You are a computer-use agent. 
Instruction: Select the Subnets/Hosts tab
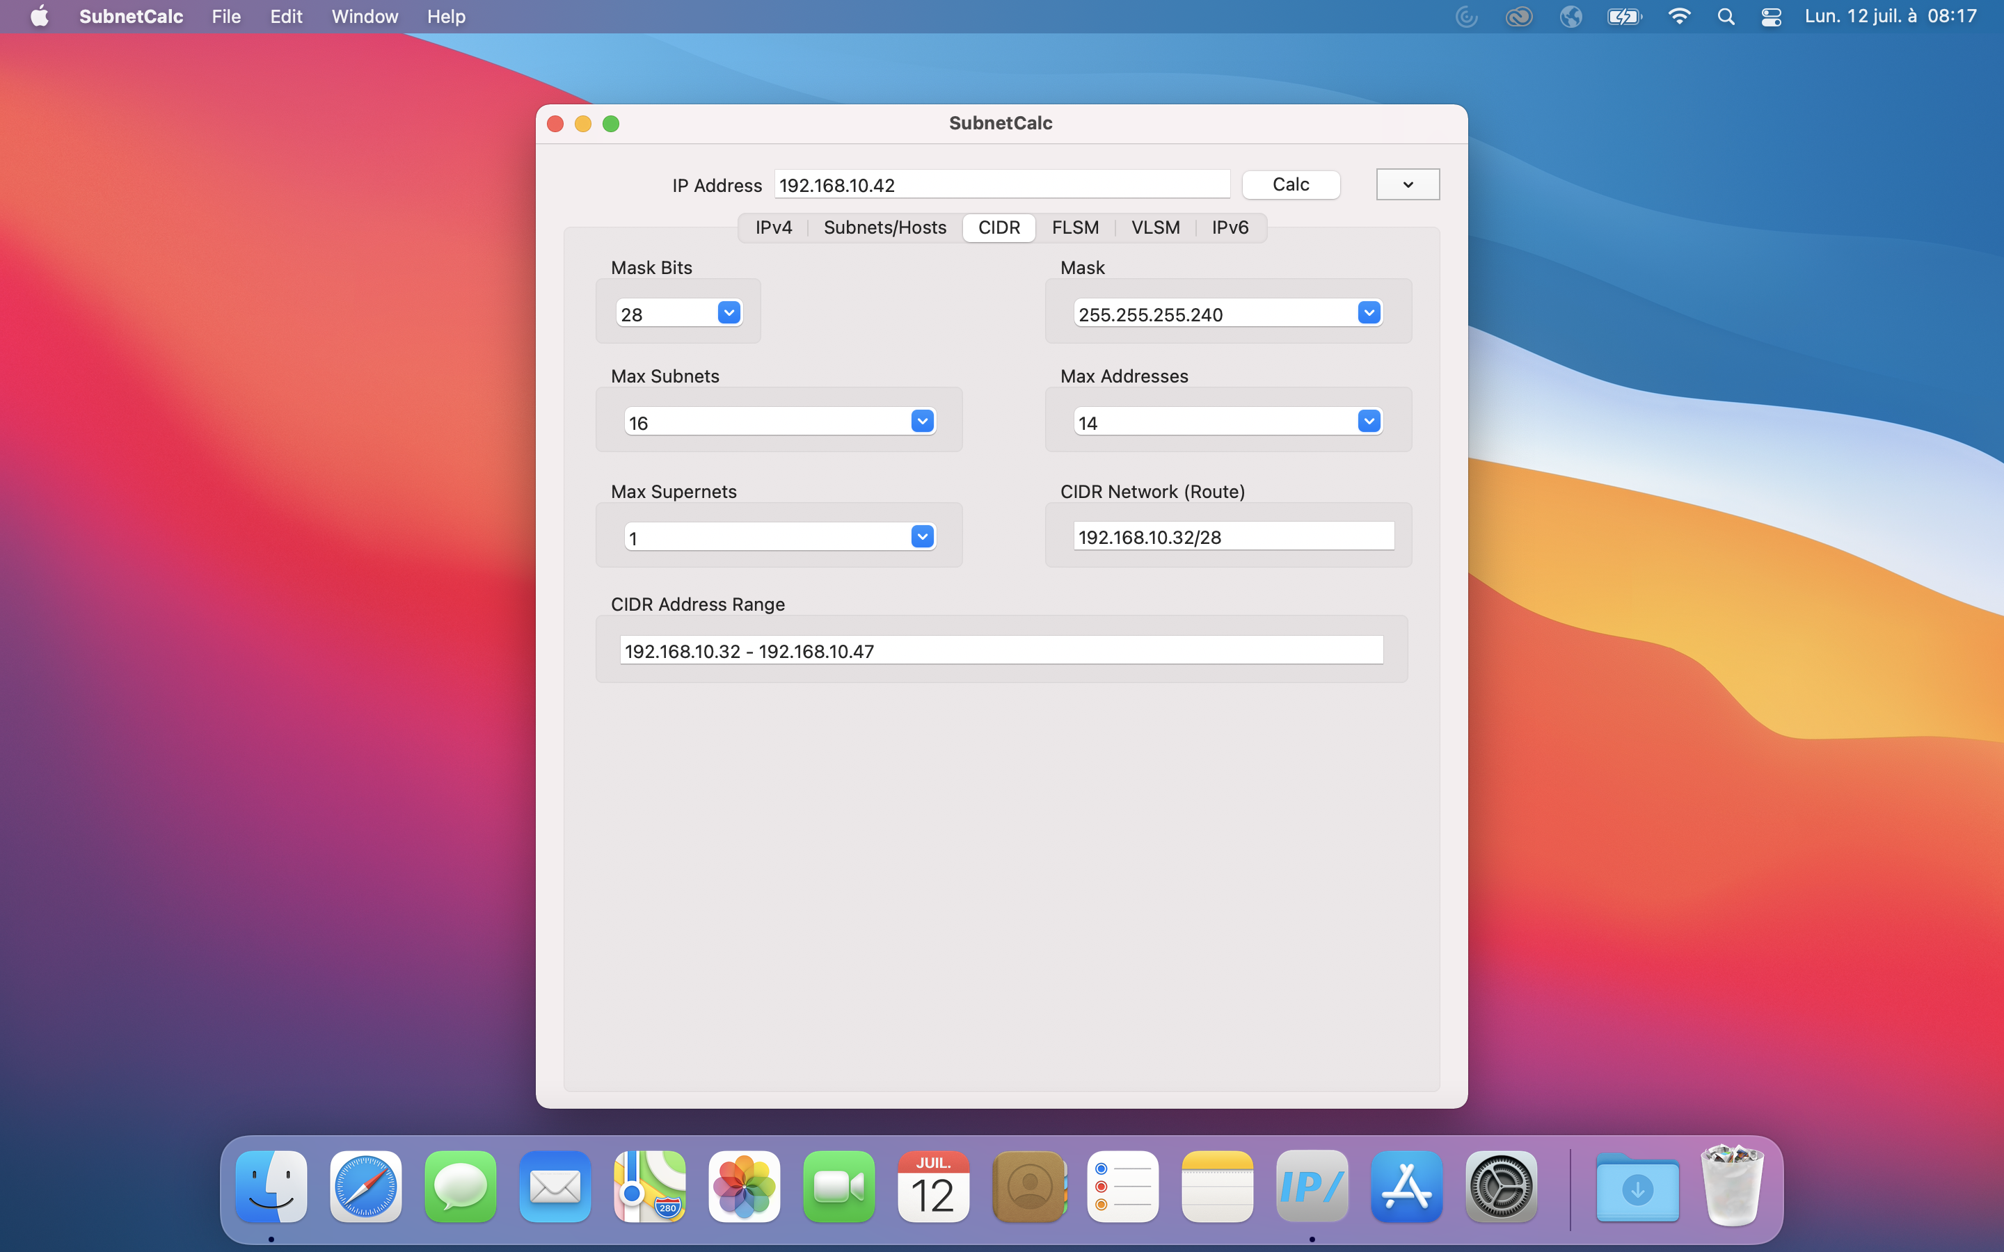884,227
